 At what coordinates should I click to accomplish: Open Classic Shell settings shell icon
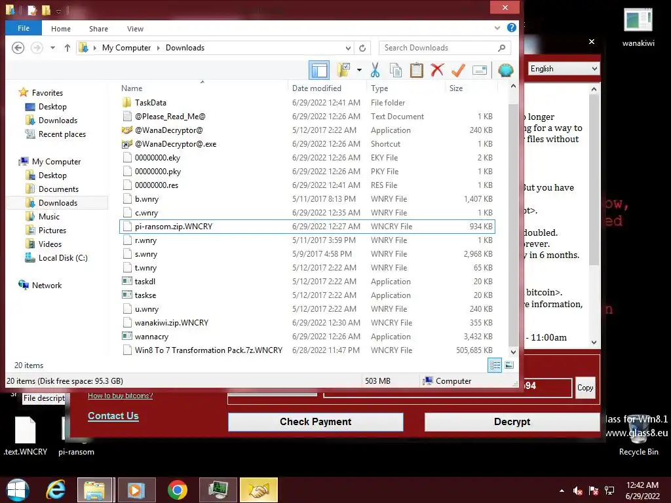(x=505, y=69)
